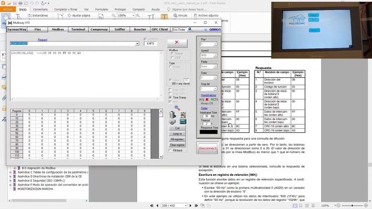Click the open folder icon in Foxit toolbar
The height and width of the screenshot is (209, 372).
(9, 3)
